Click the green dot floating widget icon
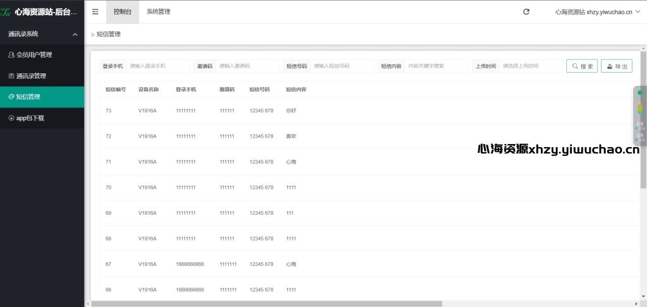 click(x=640, y=92)
